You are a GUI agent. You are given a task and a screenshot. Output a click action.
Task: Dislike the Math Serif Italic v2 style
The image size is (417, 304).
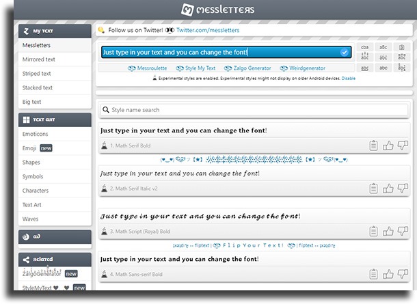(x=403, y=188)
